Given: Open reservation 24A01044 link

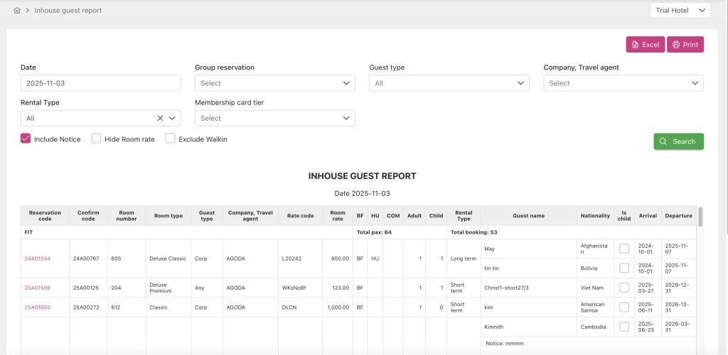Looking at the screenshot, I should click(38, 258).
